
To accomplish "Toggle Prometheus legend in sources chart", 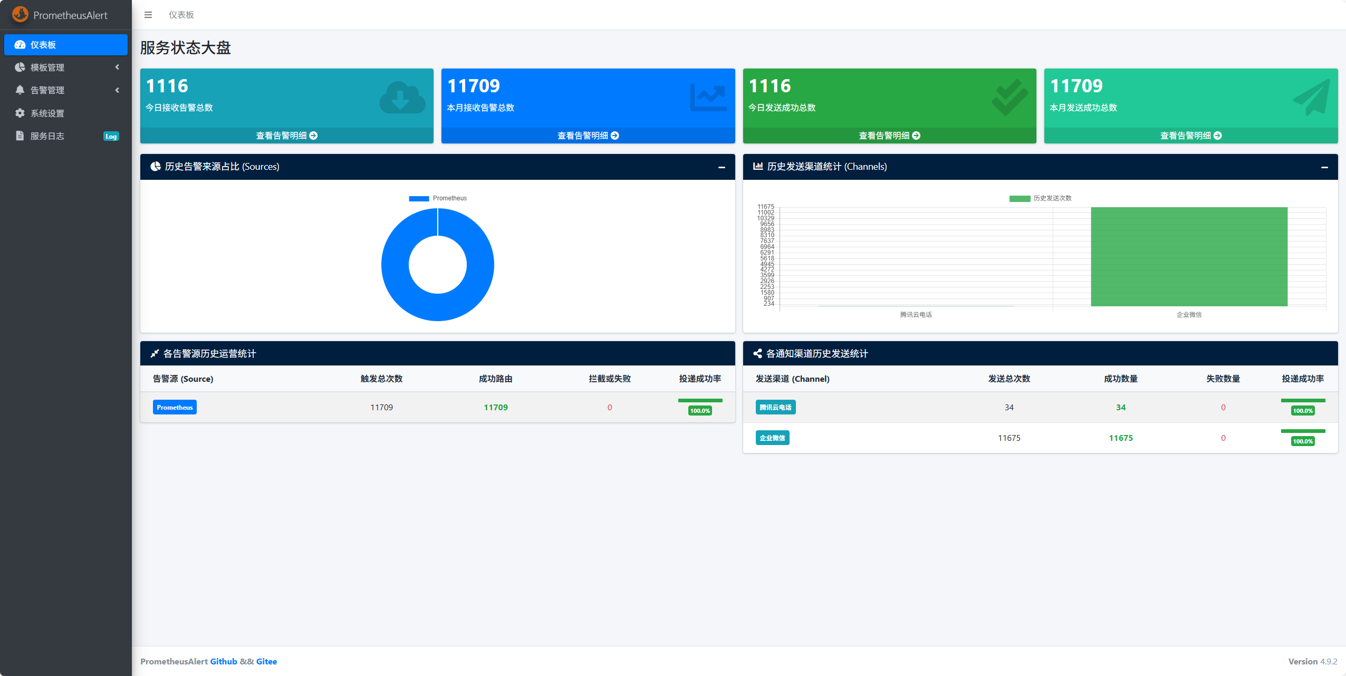I will pyautogui.click(x=438, y=198).
